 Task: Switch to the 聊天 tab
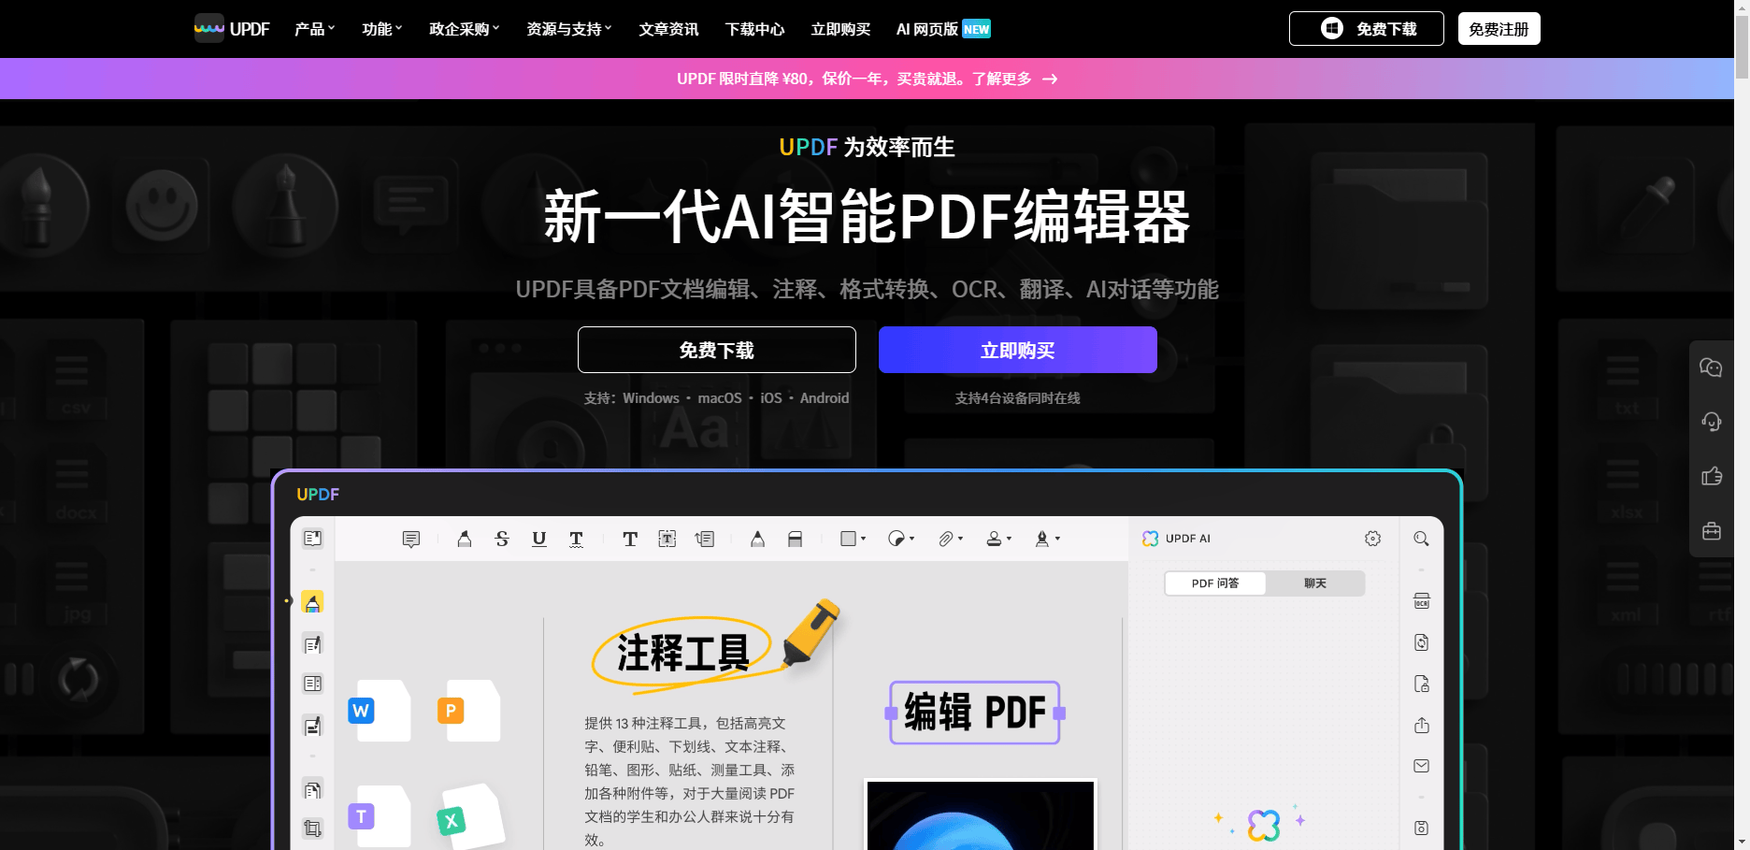tap(1315, 583)
